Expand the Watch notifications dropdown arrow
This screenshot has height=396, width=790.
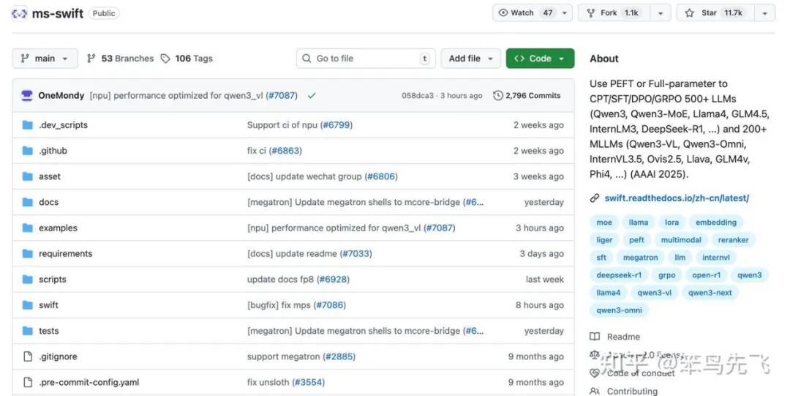(x=564, y=13)
